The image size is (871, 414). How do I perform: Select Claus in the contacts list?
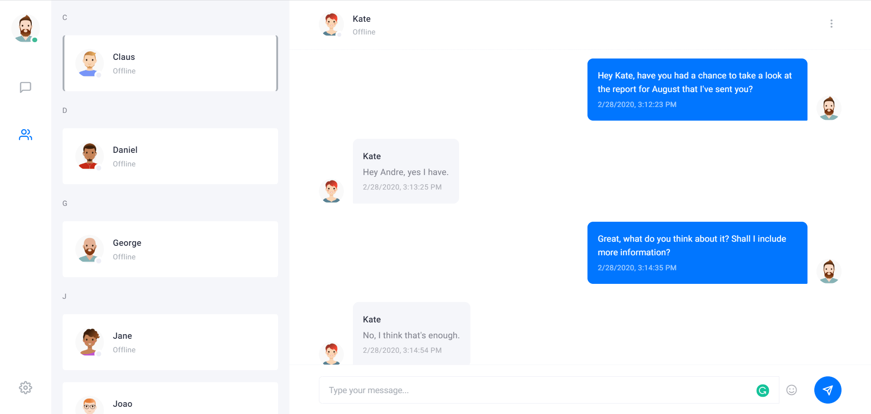pyautogui.click(x=170, y=63)
